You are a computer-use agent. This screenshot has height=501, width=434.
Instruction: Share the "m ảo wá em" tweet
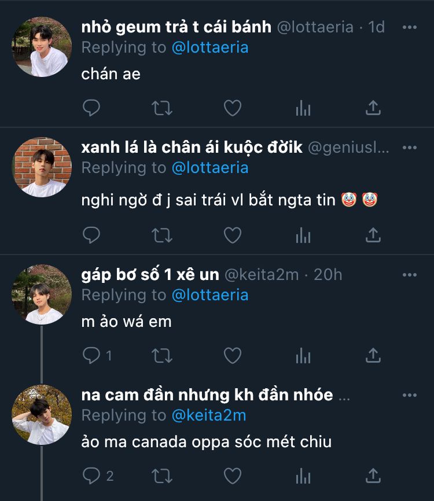tap(373, 355)
